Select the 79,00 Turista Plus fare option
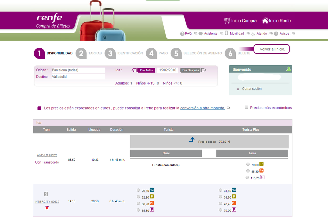 [220, 210]
